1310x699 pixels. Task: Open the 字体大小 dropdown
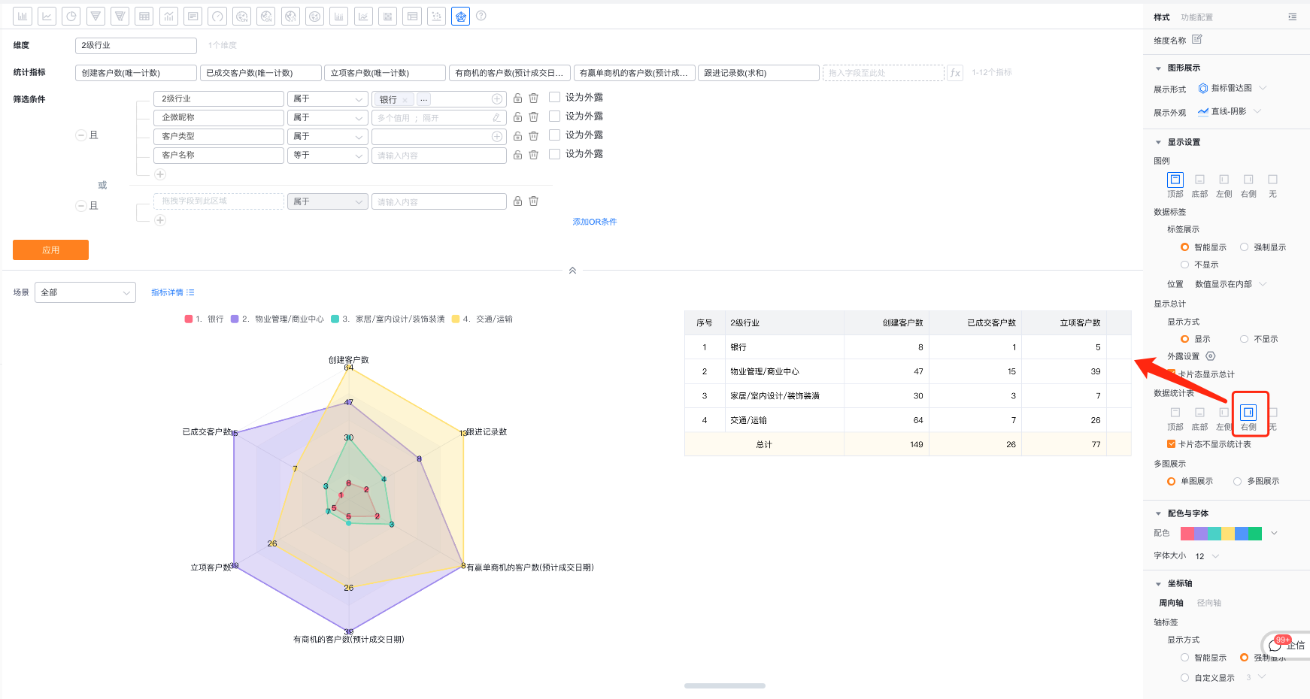[x=1207, y=556]
